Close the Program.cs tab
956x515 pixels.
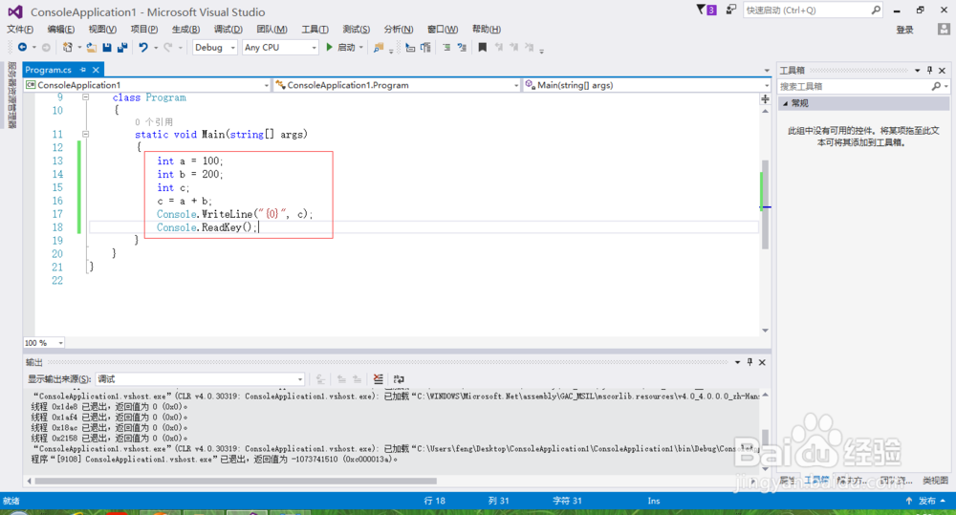tap(96, 70)
